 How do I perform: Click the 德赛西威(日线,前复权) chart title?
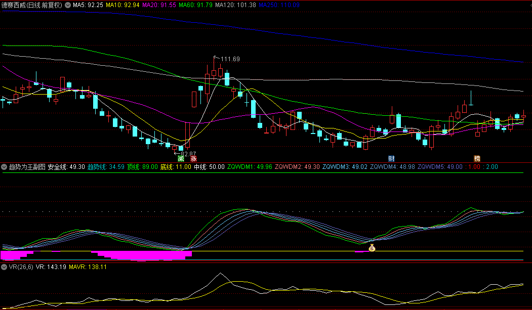(x=32, y=5)
